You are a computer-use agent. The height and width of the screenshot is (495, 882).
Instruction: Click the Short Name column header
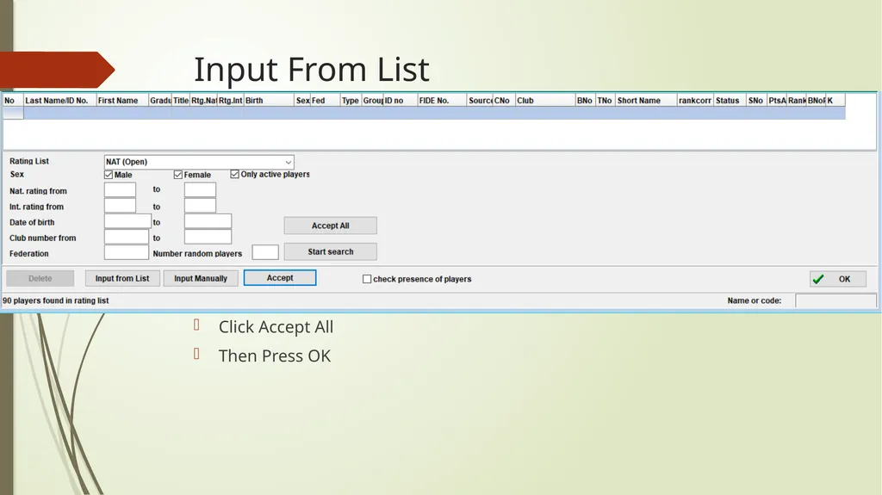646,101
